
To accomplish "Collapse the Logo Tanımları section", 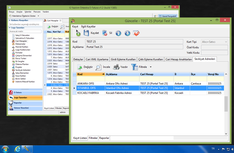I will tap(10, 28).
